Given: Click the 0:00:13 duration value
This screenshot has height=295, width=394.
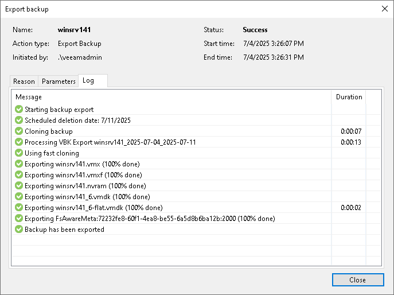Looking at the screenshot, I should point(351,142).
